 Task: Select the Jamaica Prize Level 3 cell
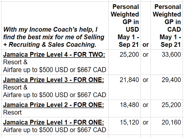coord(55,87)
